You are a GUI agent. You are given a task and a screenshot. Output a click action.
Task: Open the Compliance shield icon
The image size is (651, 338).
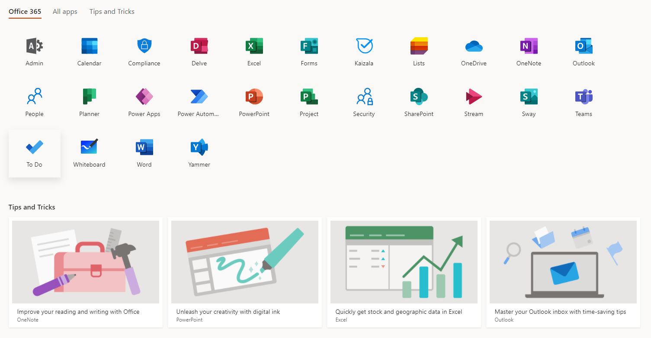tap(144, 46)
